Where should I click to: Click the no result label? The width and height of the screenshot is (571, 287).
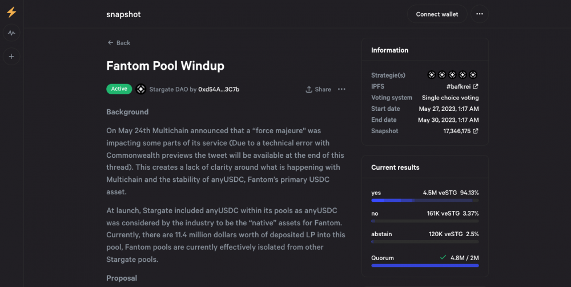(375, 214)
